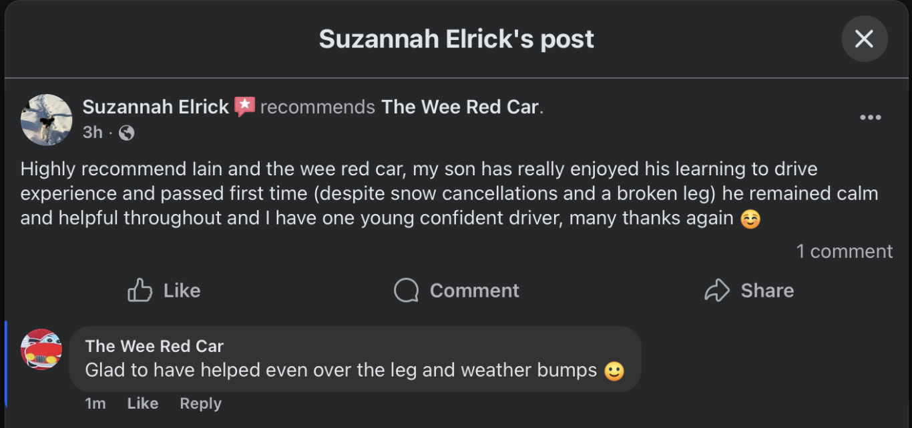Reply to The Wee Red Car's comment
912x428 pixels.
(200, 403)
